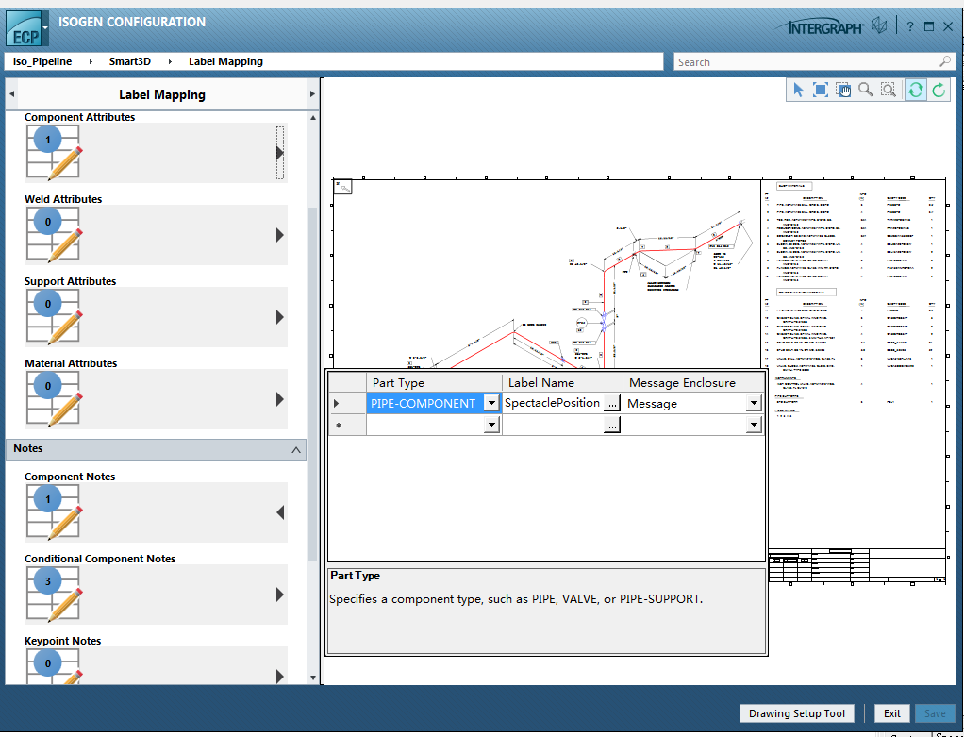Expand Conditional Component Notes with right arrow
Viewport: 964px width, 737px height.
tap(280, 595)
